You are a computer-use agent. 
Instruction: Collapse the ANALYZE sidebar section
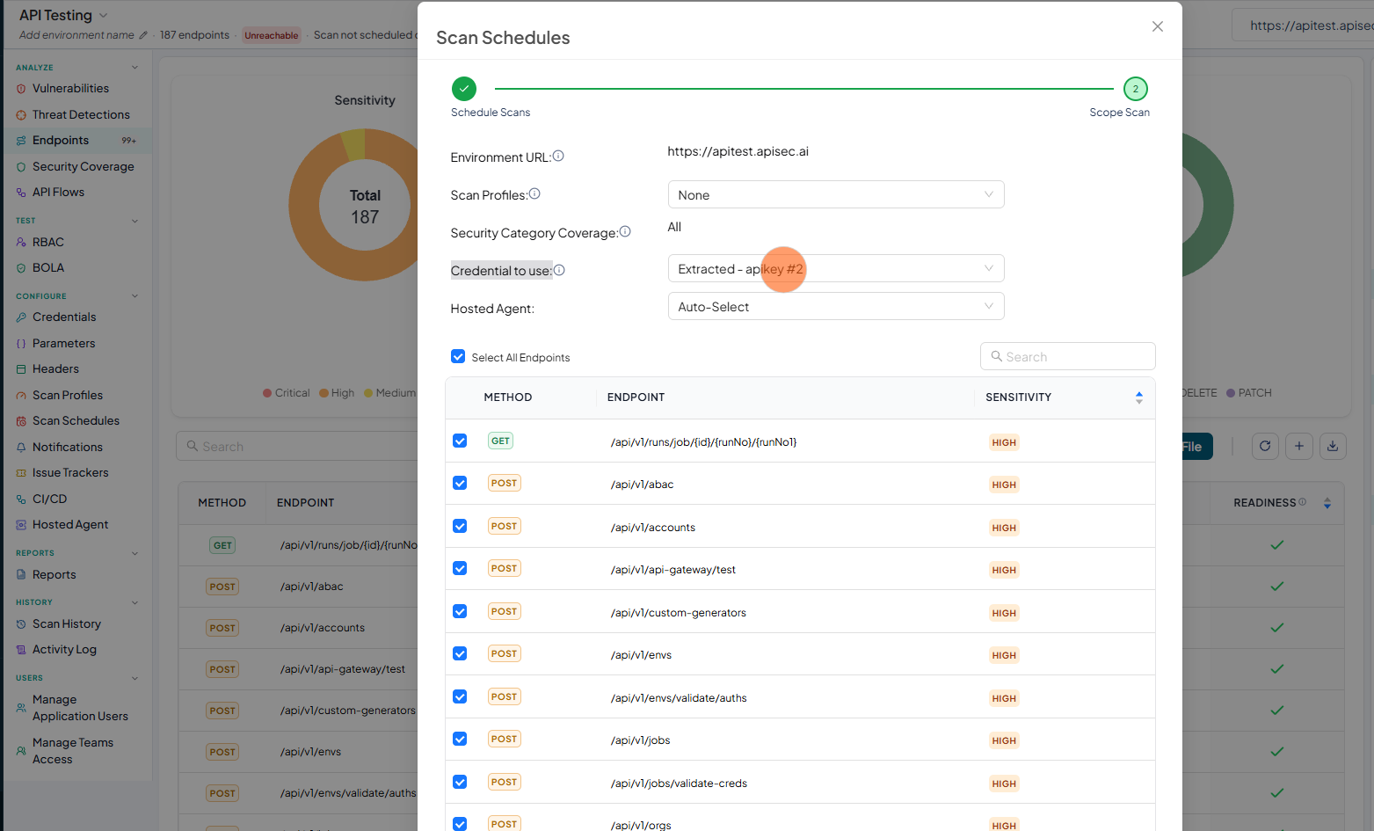(x=134, y=67)
